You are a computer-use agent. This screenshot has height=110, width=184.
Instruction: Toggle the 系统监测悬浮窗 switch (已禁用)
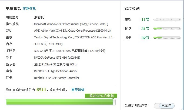click(x=164, y=106)
